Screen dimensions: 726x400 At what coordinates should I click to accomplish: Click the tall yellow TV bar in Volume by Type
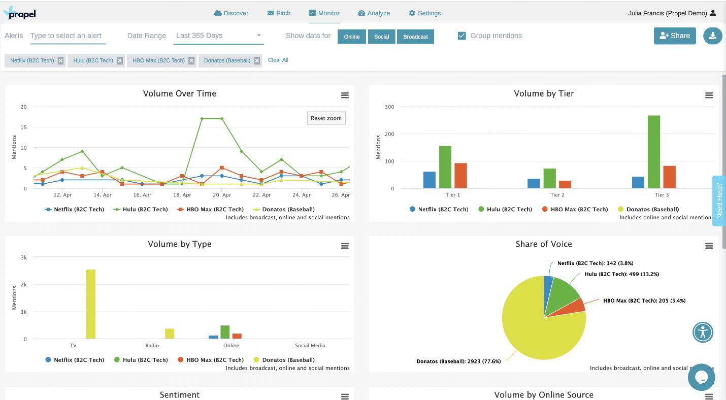(90, 304)
